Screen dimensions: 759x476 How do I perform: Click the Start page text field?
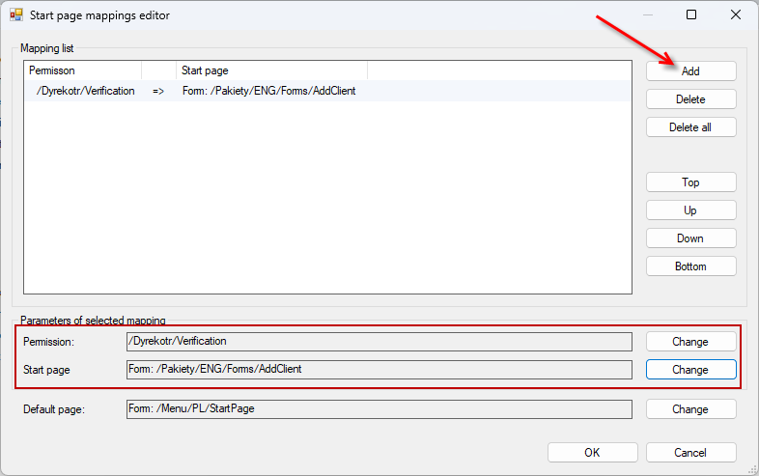(379, 370)
